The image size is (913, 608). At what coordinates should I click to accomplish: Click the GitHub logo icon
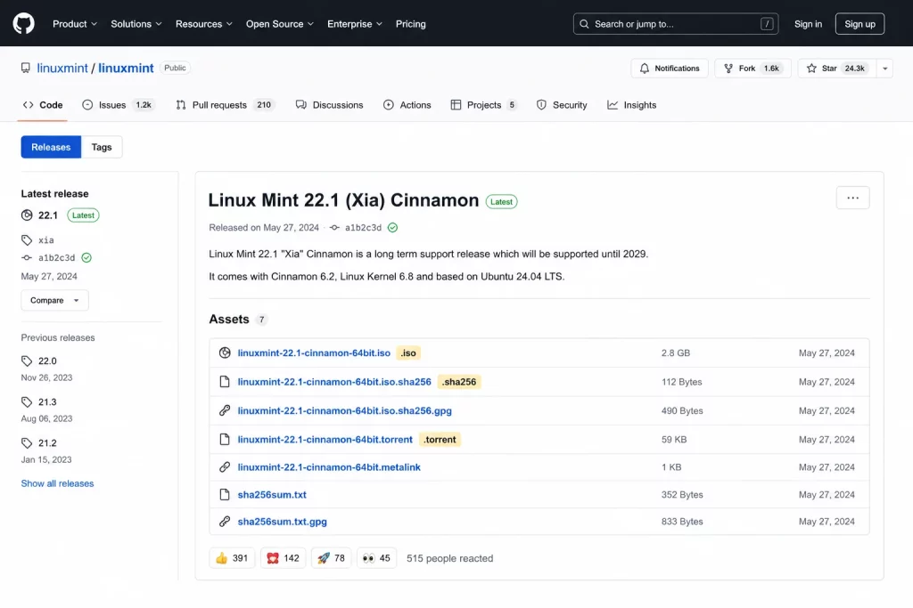[24, 24]
